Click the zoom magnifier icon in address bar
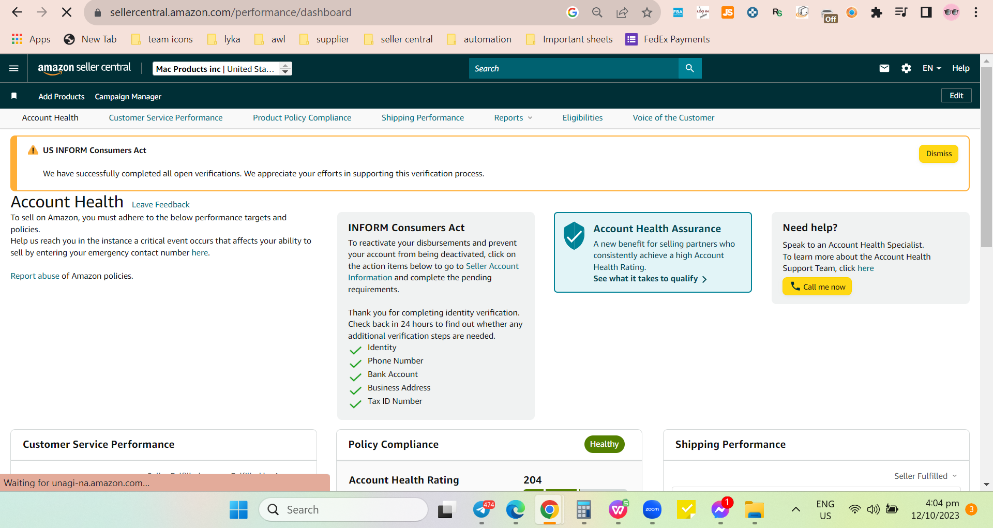The height and width of the screenshot is (528, 993). tap(597, 12)
